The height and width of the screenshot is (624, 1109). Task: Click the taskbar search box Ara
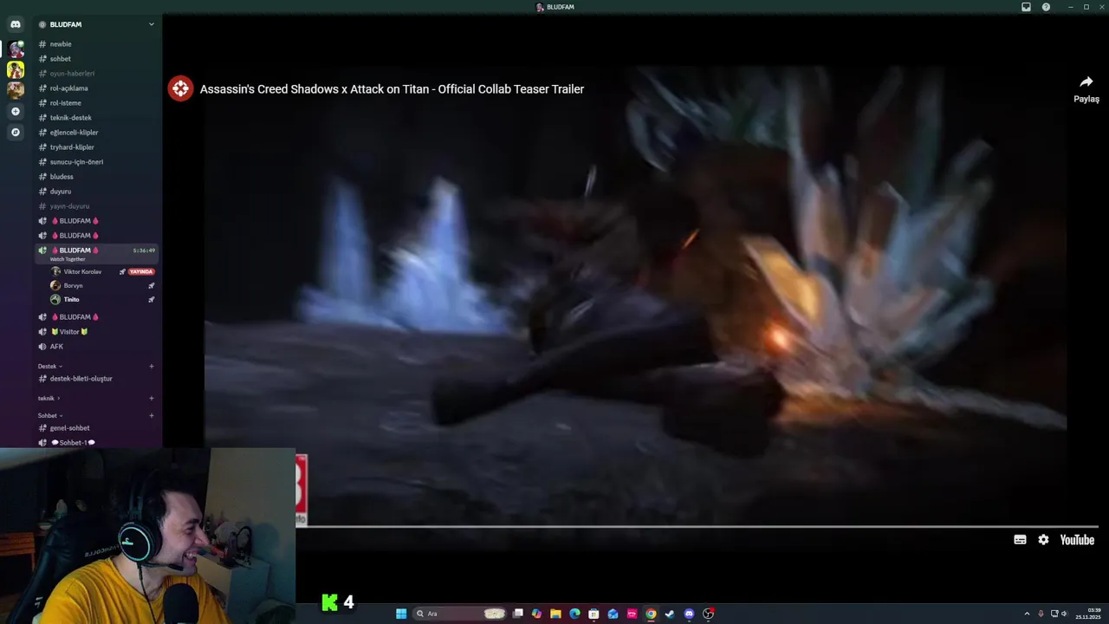coord(459,614)
